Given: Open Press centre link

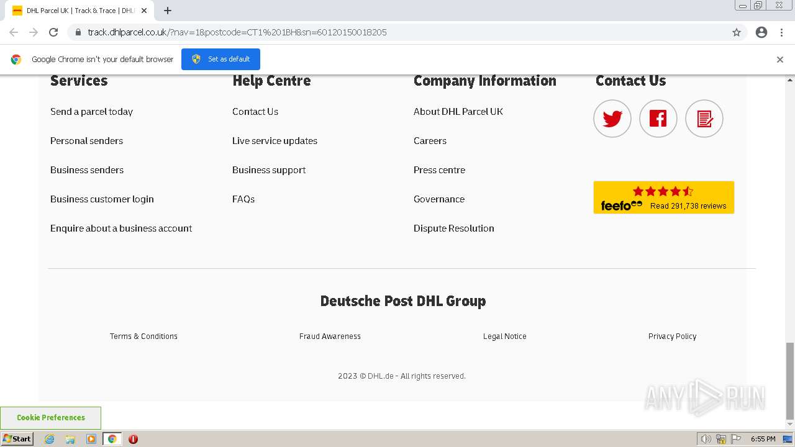Looking at the screenshot, I should [439, 170].
